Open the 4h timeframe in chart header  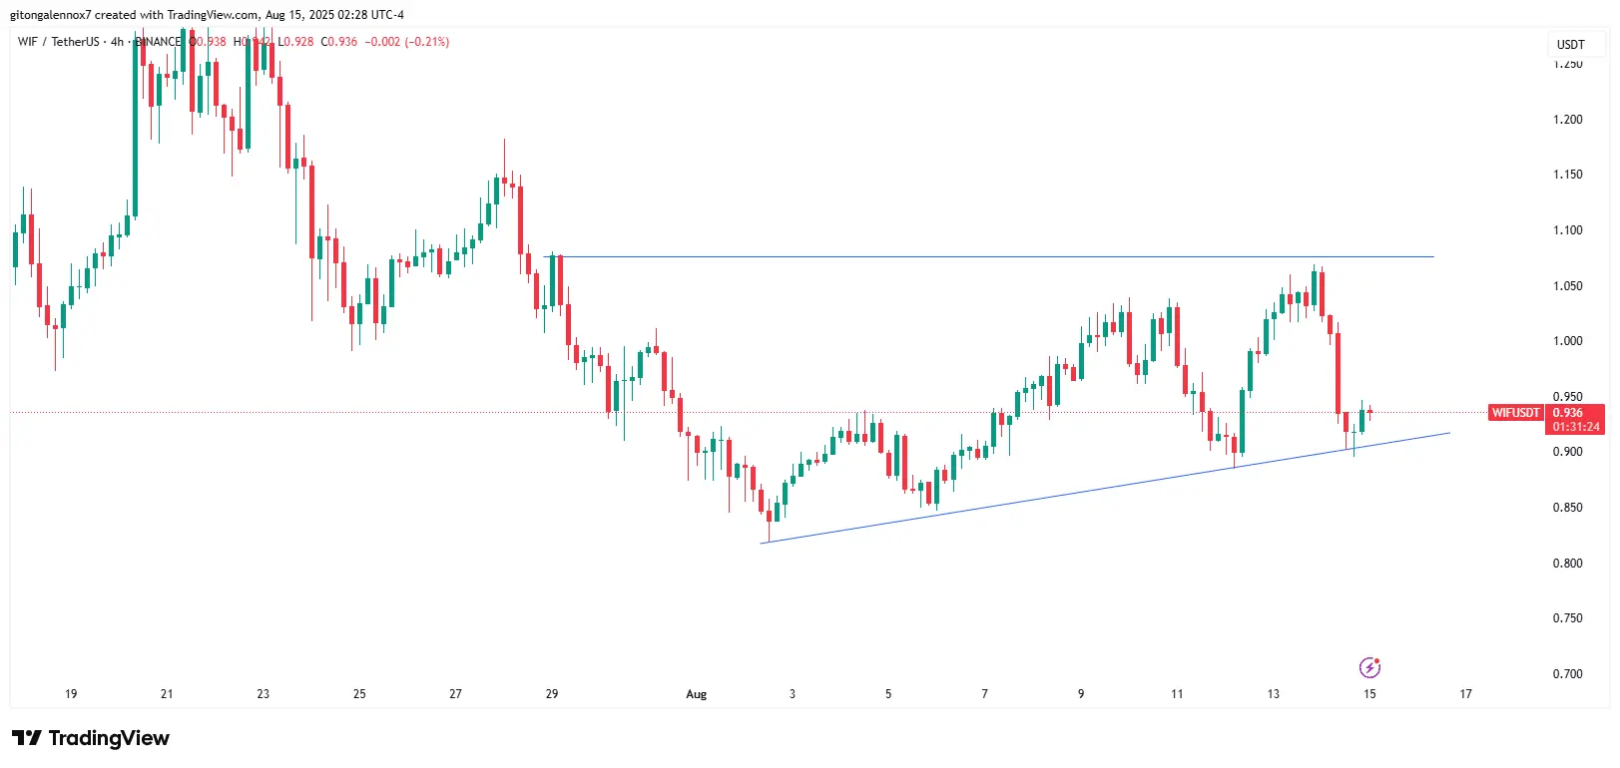(x=117, y=42)
